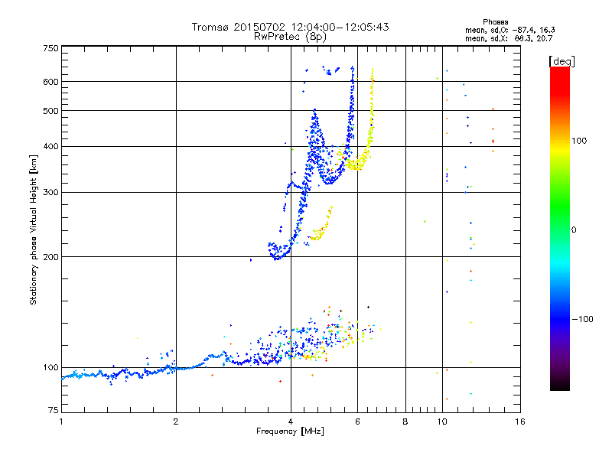Screen dimensions: 612x459
Task: Click the '100' y-axis tick label
Action: tap(50, 367)
